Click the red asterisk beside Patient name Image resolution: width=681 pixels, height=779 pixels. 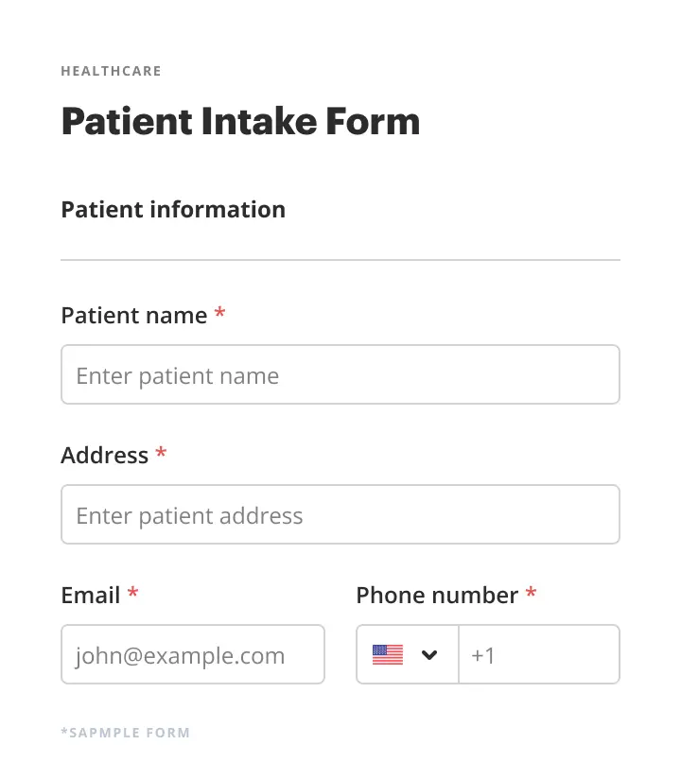point(220,315)
